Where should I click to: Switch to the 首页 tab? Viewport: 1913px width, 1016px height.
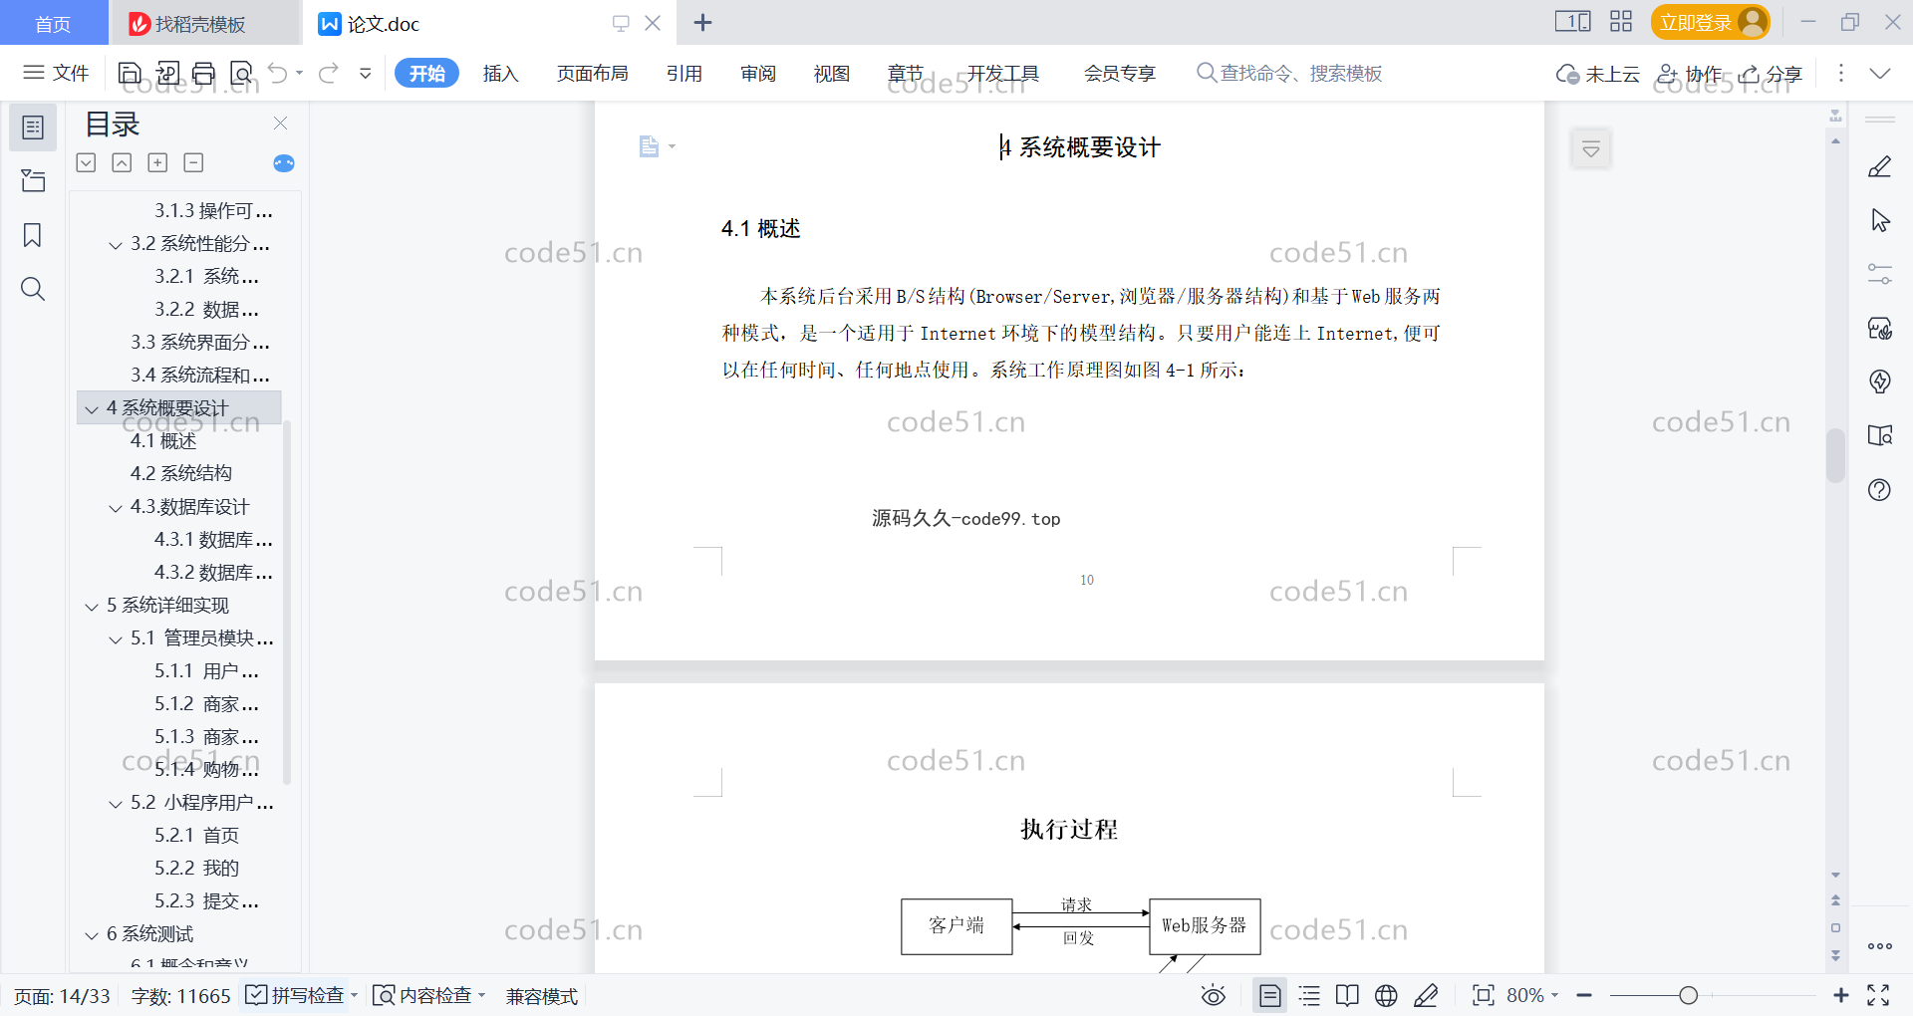point(53,23)
